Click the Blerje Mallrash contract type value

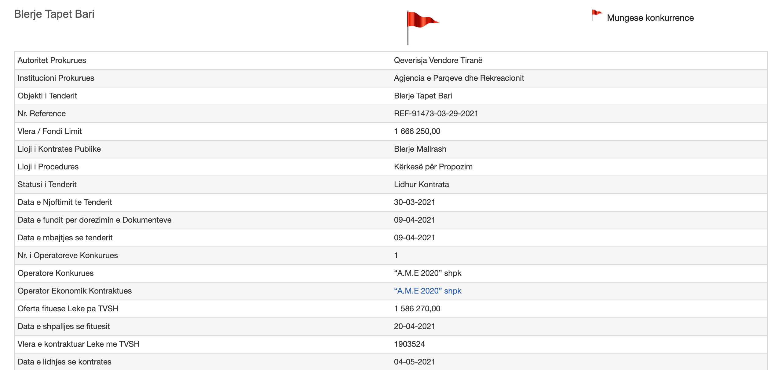tap(420, 149)
